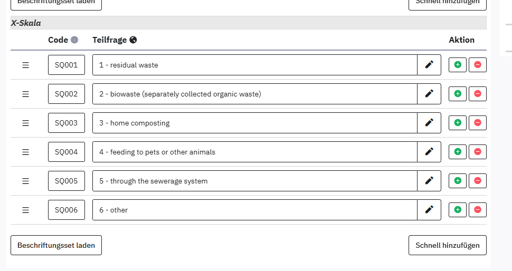Click the info icon next to Code header
This screenshot has width=512, height=271.
tap(74, 40)
